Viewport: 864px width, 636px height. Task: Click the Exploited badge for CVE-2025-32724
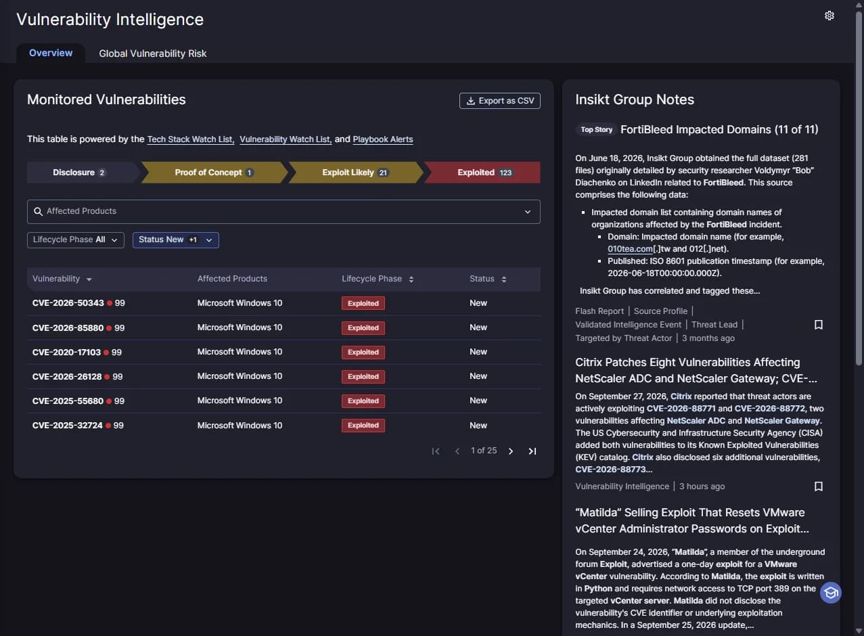point(363,426)
